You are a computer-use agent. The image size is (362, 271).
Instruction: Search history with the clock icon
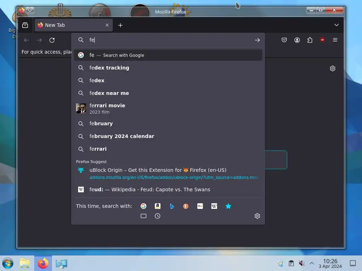(x=157, y=216)
